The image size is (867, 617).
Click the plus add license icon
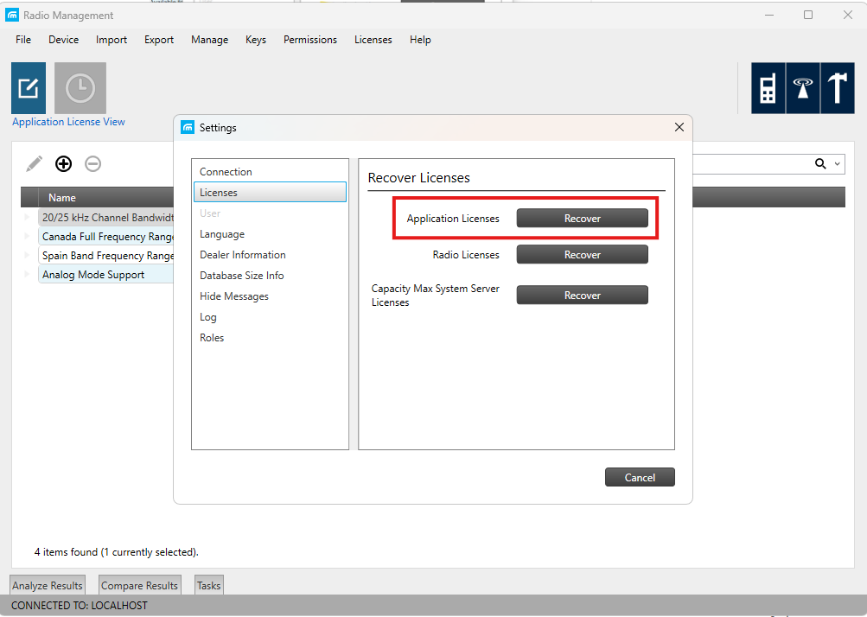tap(64, 163)
